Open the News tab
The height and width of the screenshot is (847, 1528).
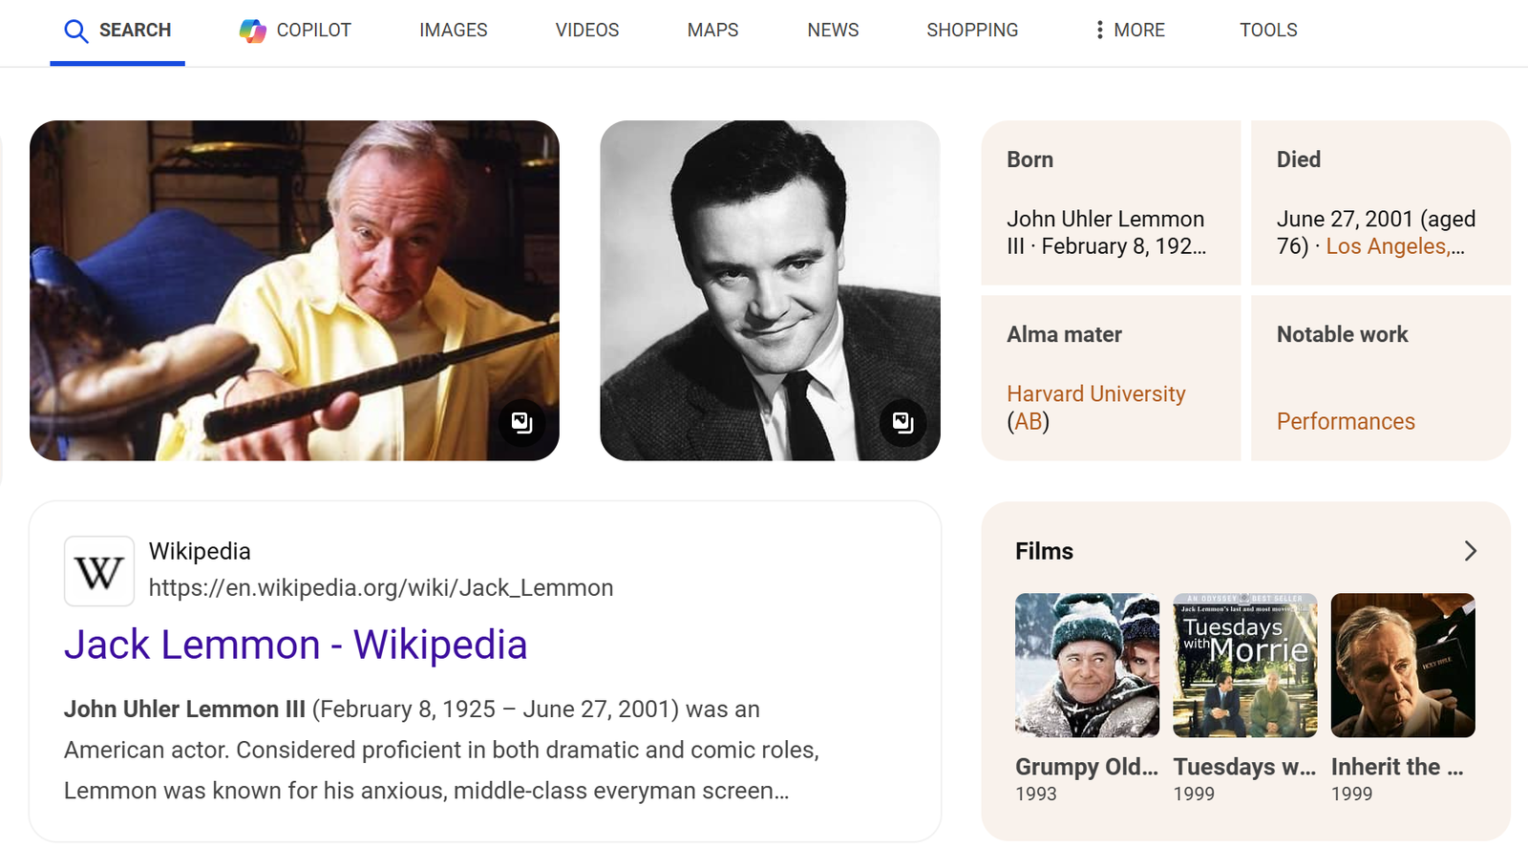[x=832, y=31]
